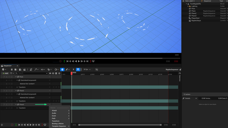Toggle the auto-key button highlighted blue
This screenshot has height=128, width=228.
[62, 70]
